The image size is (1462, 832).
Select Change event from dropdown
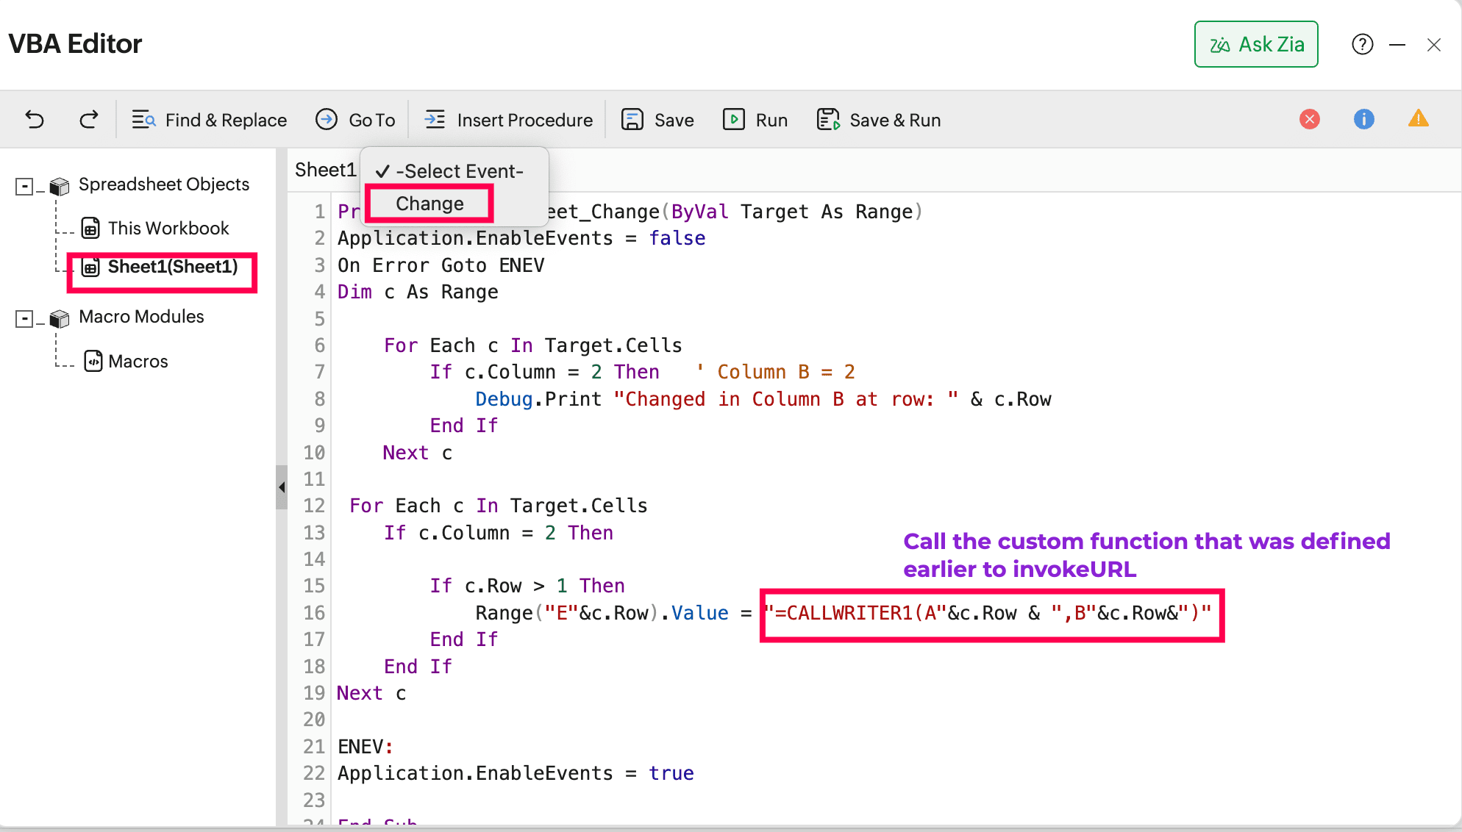pos(429,204)
